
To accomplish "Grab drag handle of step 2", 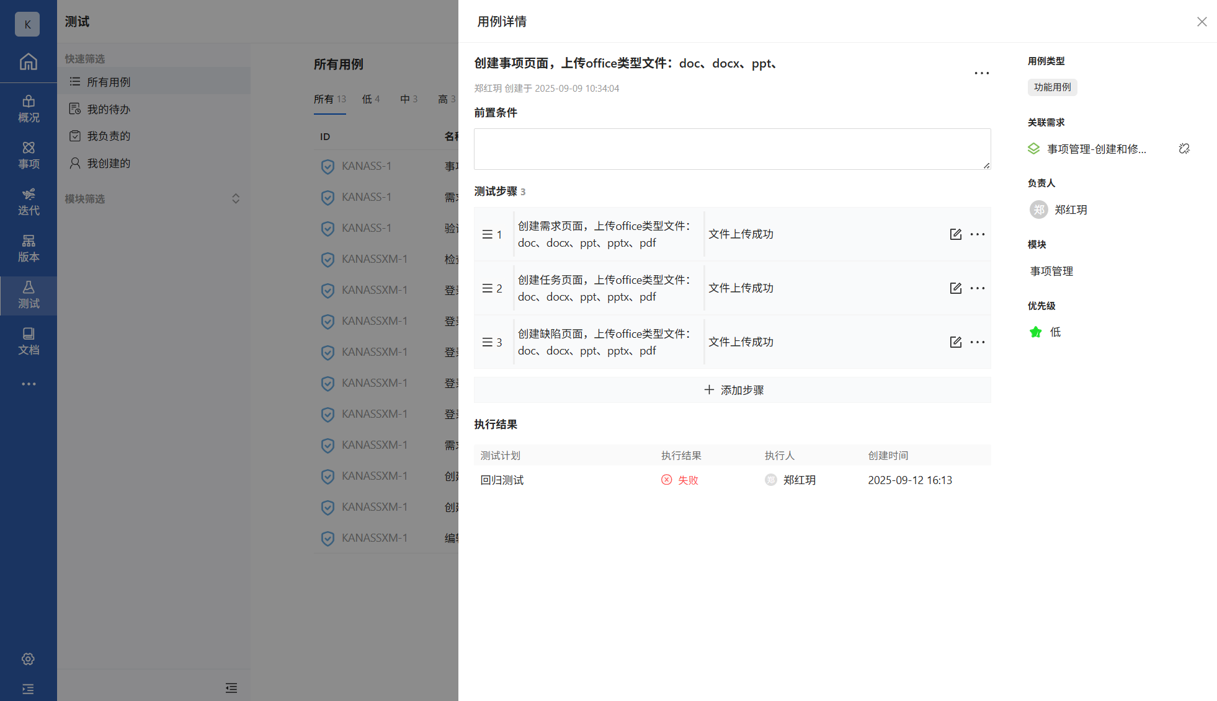I will point(487,288).
